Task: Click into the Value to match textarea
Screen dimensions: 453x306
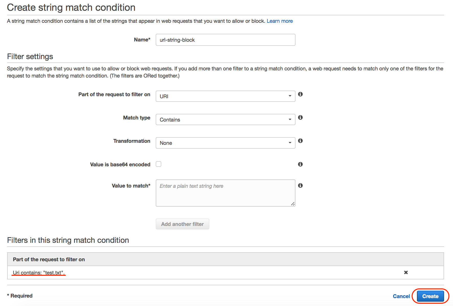Action: pyautogui.click(x=225, y=193)
